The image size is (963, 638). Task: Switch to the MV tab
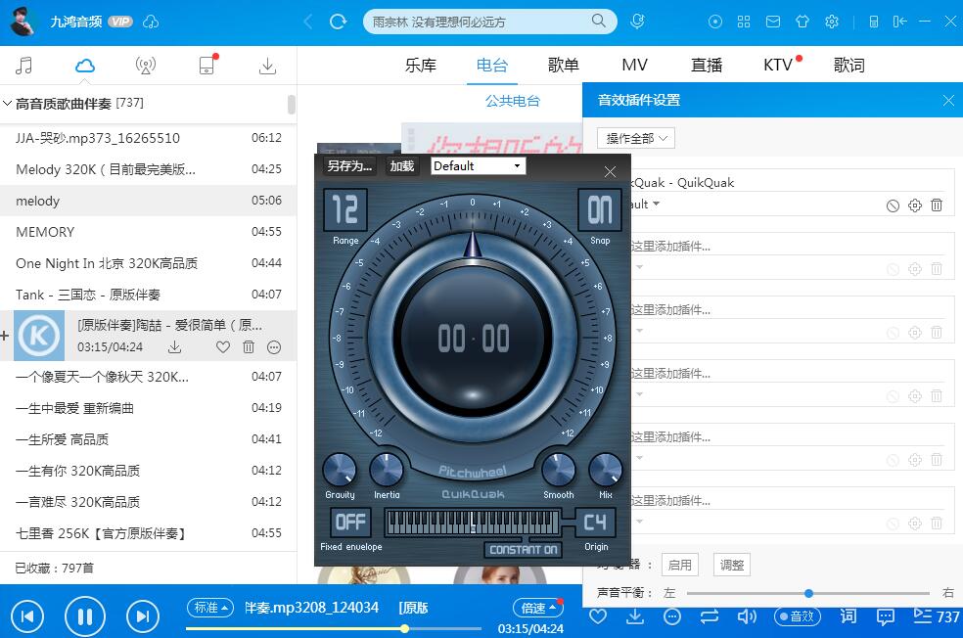click(x=634, y=66)
